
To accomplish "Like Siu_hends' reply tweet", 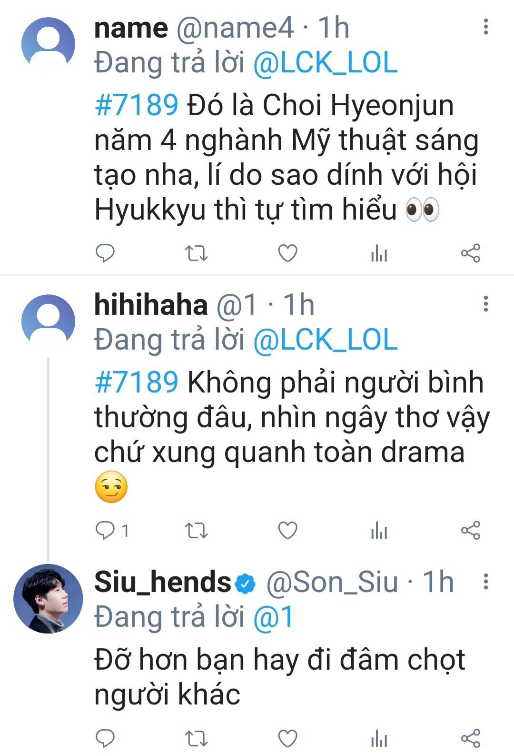I will tap(287, 738).
